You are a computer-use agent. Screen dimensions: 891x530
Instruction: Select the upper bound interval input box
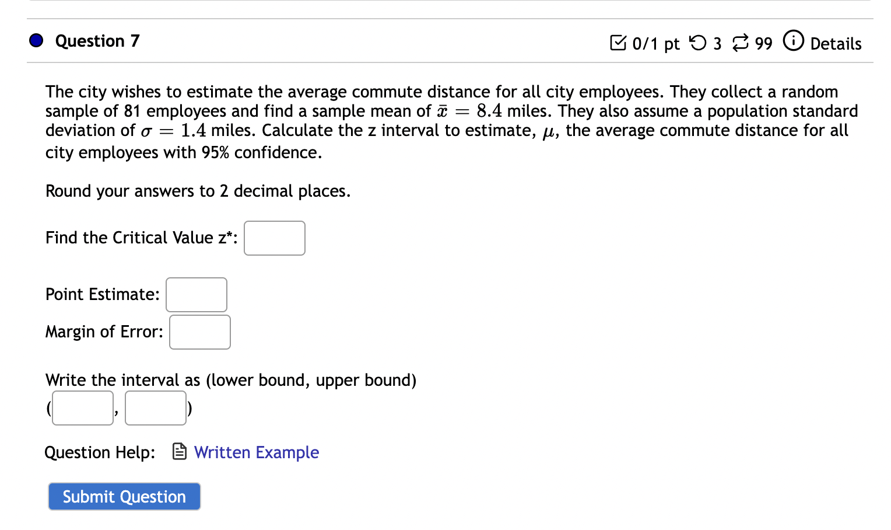tap(155, 407)
